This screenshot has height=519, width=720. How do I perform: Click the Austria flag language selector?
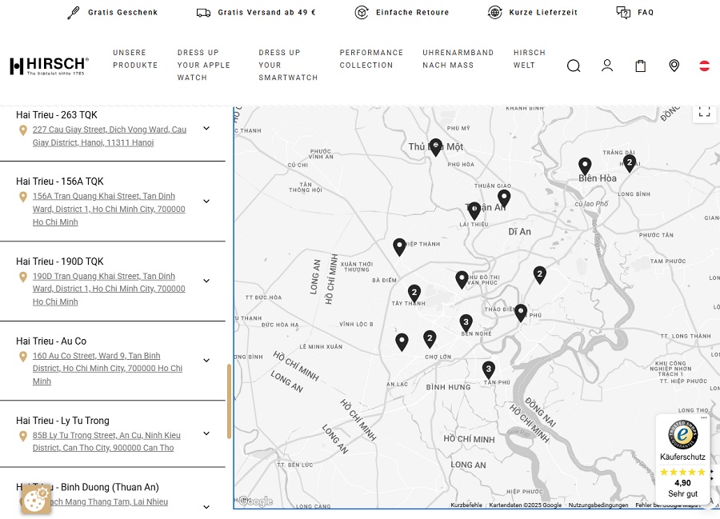click(x=704, y=66)
